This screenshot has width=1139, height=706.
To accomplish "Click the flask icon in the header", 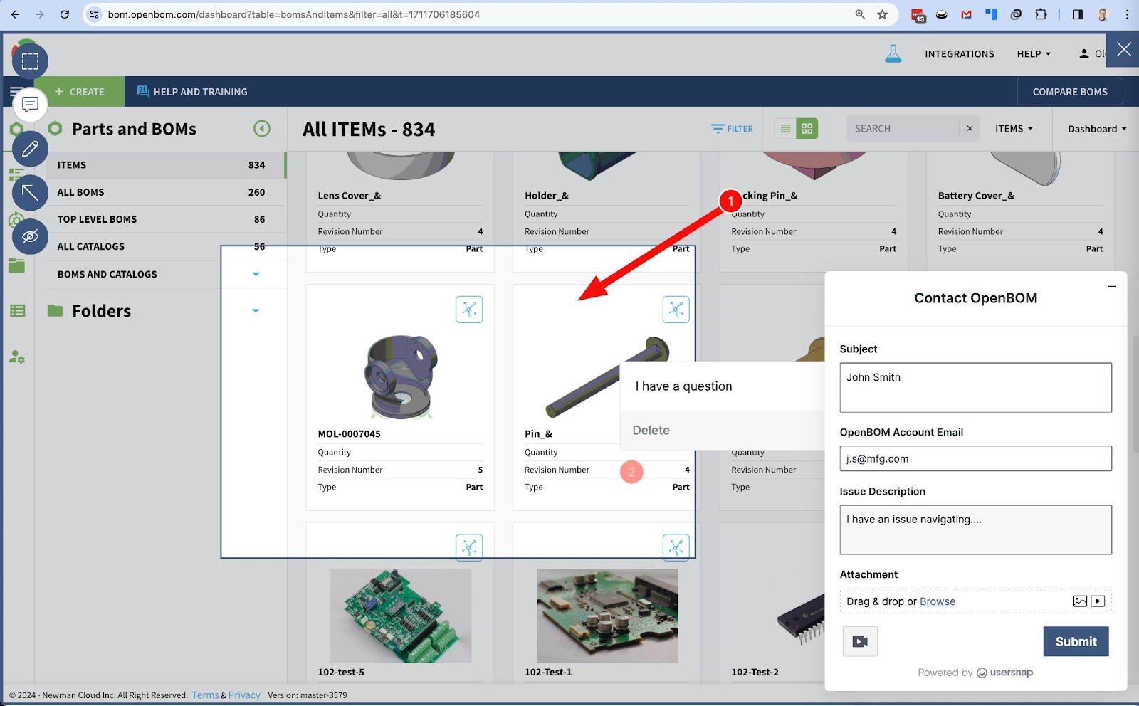I will (x=893, y=53).
